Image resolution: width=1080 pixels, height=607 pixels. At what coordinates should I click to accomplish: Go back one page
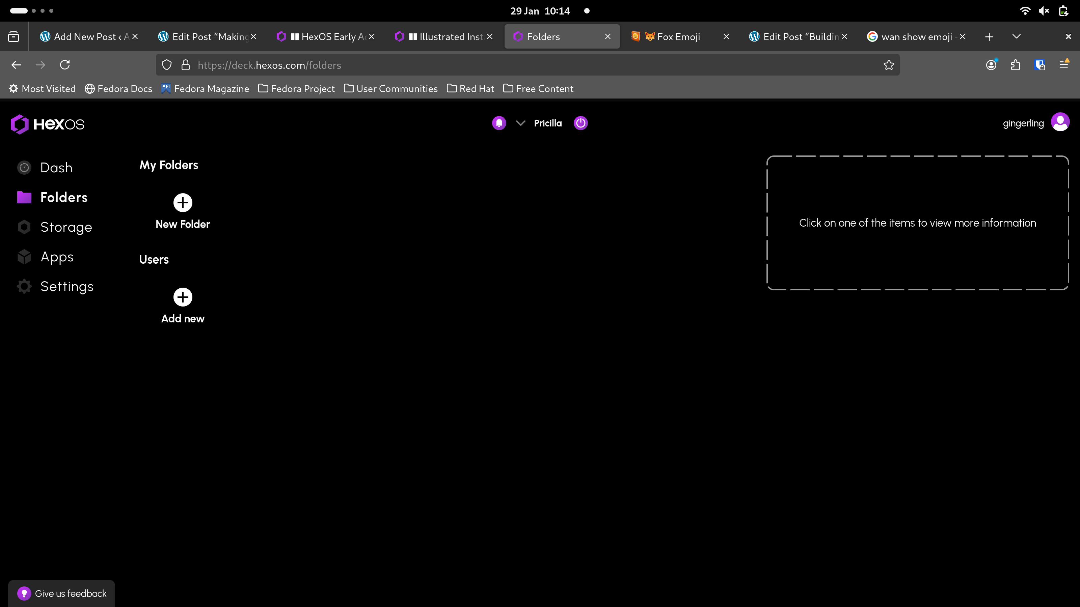click(16, 65)
